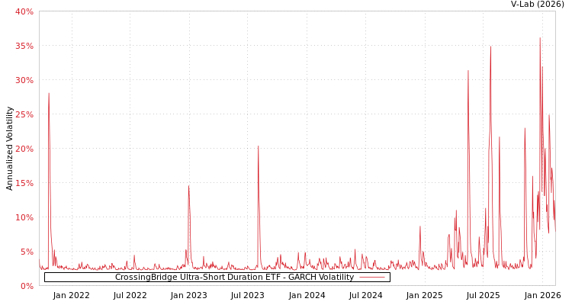Click the CrossingBridge GARCH Volatility legend label

pyautogui.click(x=235, y=278)
